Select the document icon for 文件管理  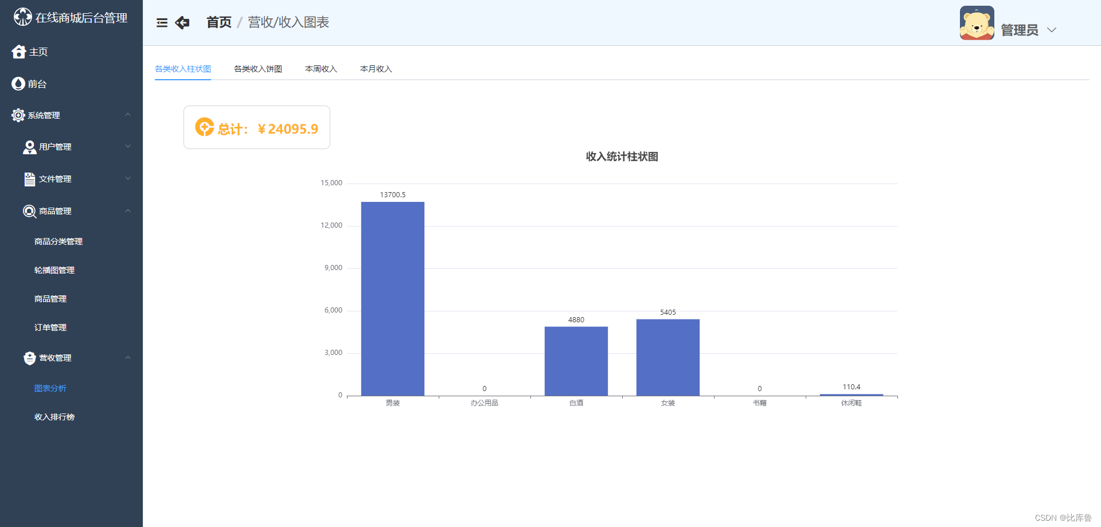click(29, 179)
